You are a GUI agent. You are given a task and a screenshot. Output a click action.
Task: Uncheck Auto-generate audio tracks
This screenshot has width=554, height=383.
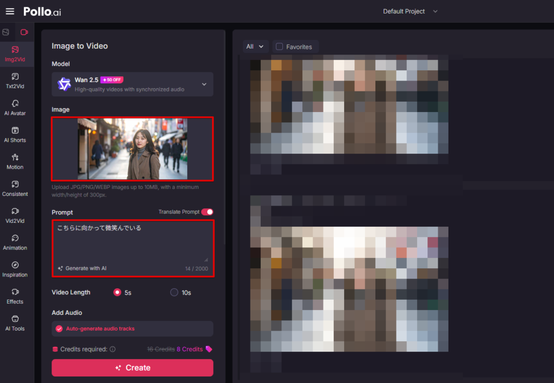coord(59,328)
